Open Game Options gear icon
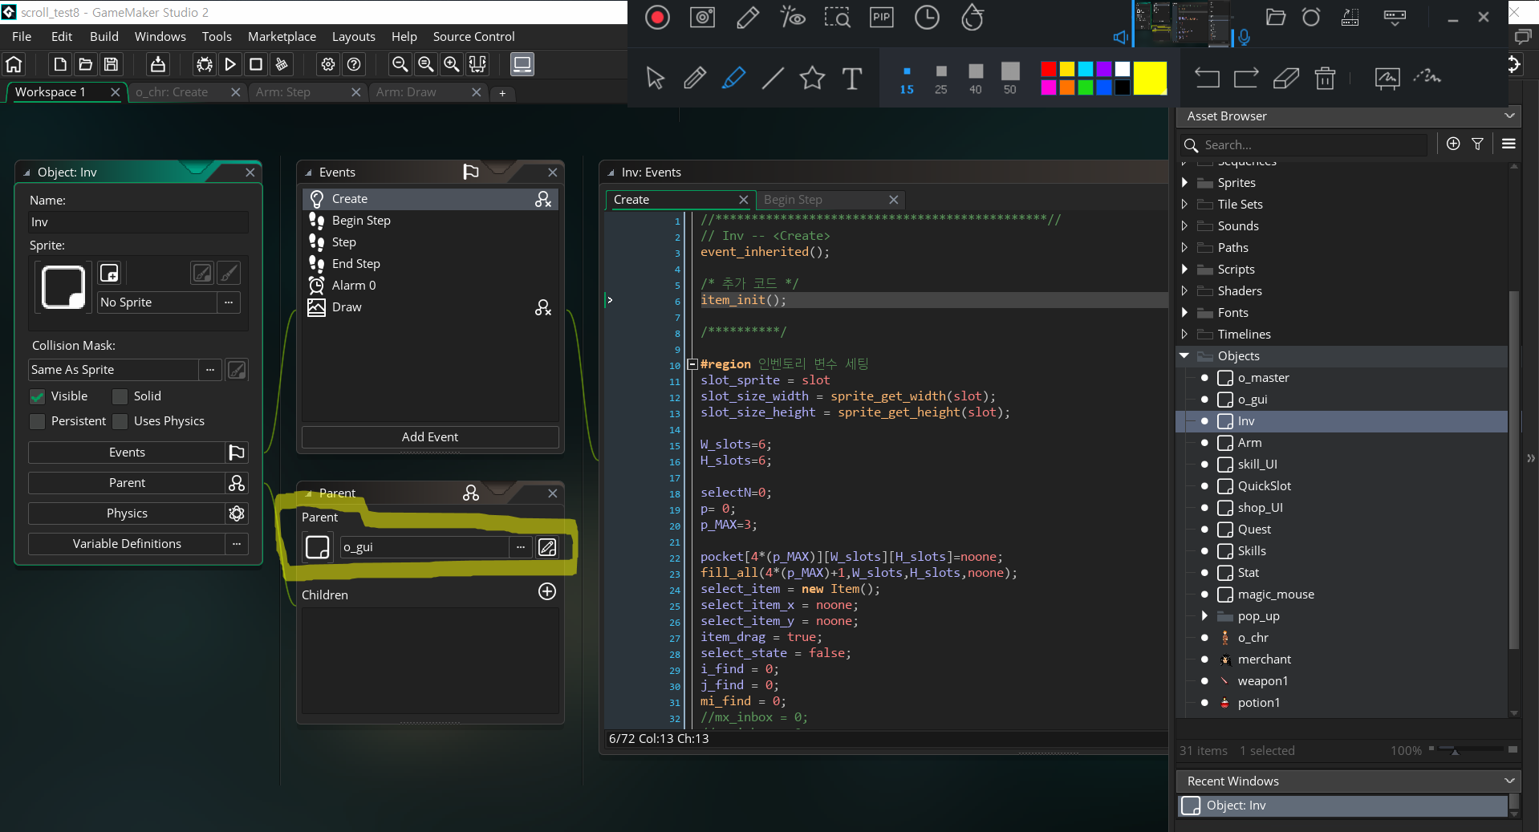Image resolution: width=1539 pixels, height=832 pixels. (x=328, y=64)
